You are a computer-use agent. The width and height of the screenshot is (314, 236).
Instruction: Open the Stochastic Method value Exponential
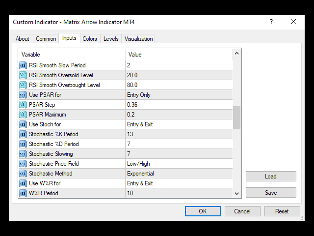click(x=179, y=174)
